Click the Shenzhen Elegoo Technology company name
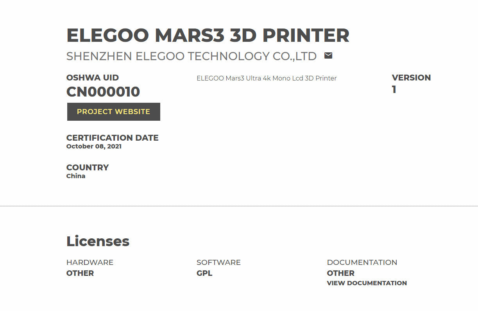This screenshot has width=478, height=311. [191, 56]
